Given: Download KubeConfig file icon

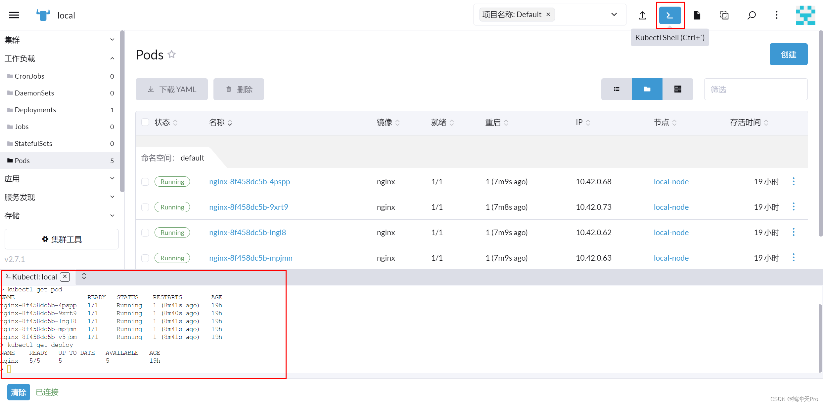Looking at the screenshot, I should tap(697, 15).
